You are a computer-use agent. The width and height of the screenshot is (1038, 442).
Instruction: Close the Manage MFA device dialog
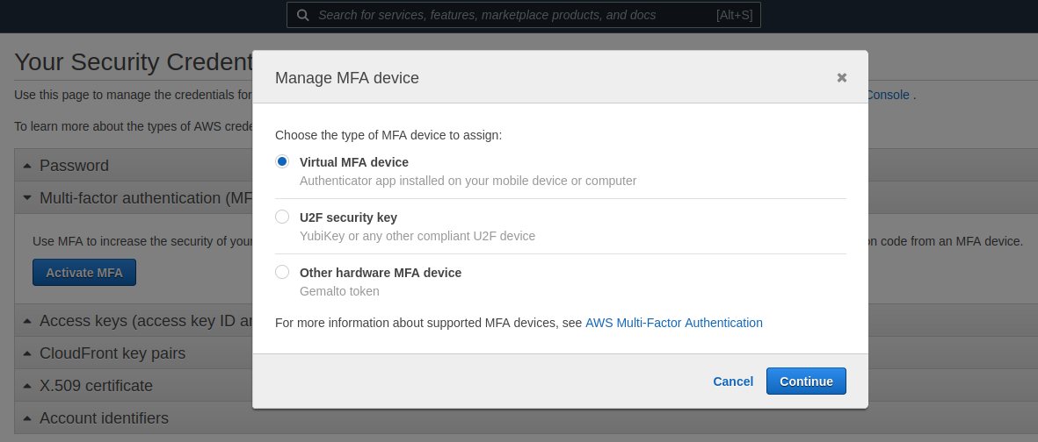[x=842, y=77]
